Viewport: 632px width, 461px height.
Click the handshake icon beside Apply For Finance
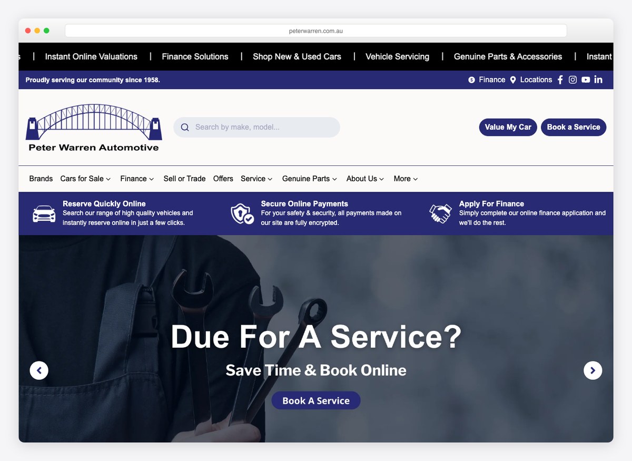pyautogui.click(x=440, y=213)
